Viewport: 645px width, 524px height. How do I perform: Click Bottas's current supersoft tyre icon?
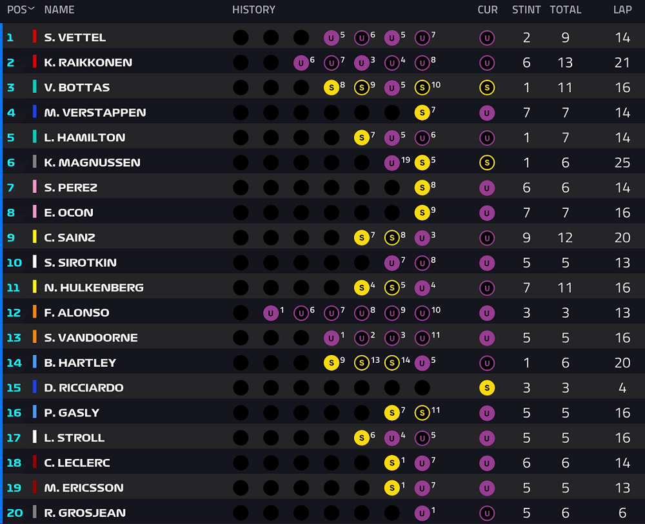point(486,88)
